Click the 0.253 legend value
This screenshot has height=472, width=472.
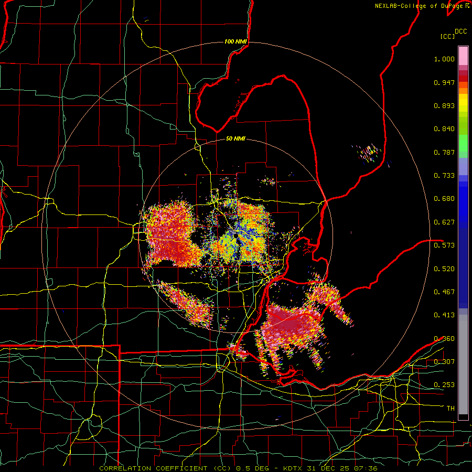point(444,385)
